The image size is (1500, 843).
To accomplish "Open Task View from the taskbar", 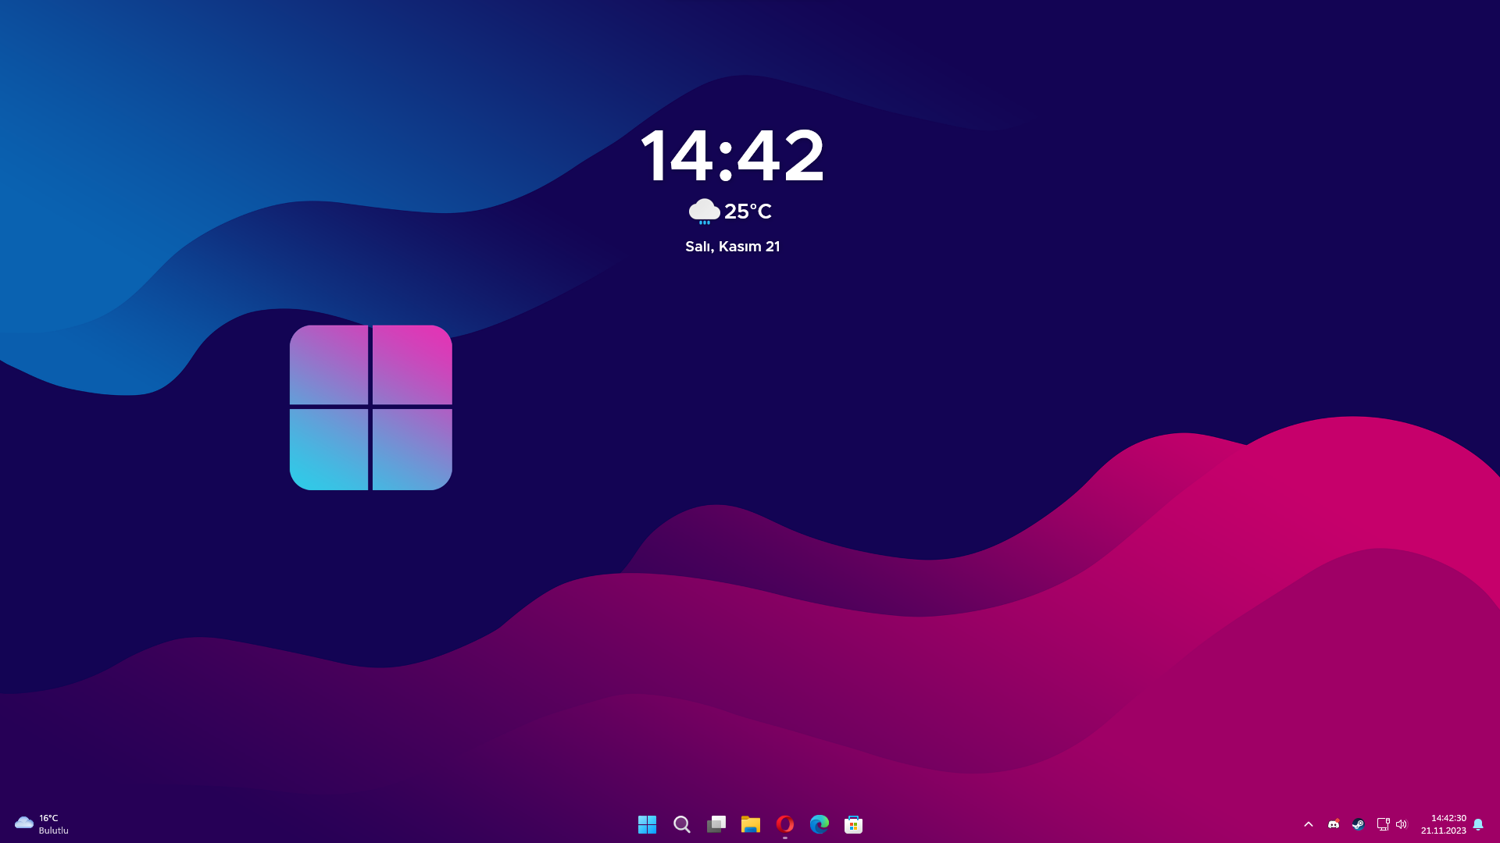I will [x=716, y=824].
